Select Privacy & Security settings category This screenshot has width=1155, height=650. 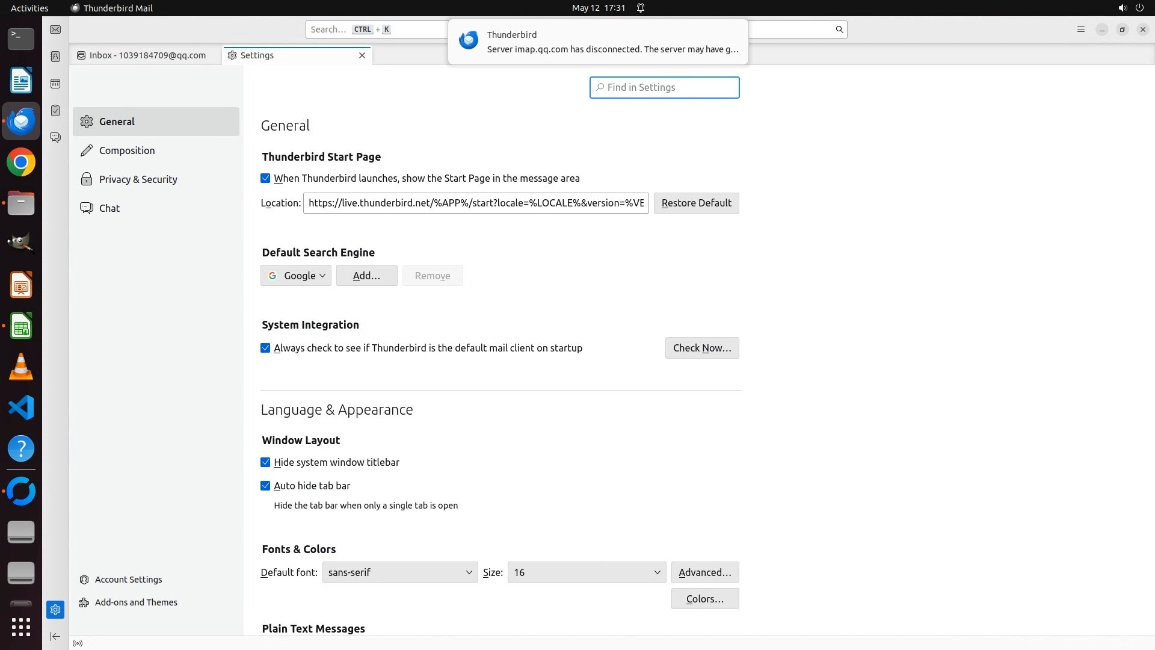point(138,179)
